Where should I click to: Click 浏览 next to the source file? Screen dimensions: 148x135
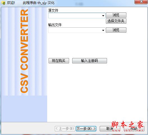point(116,15)
